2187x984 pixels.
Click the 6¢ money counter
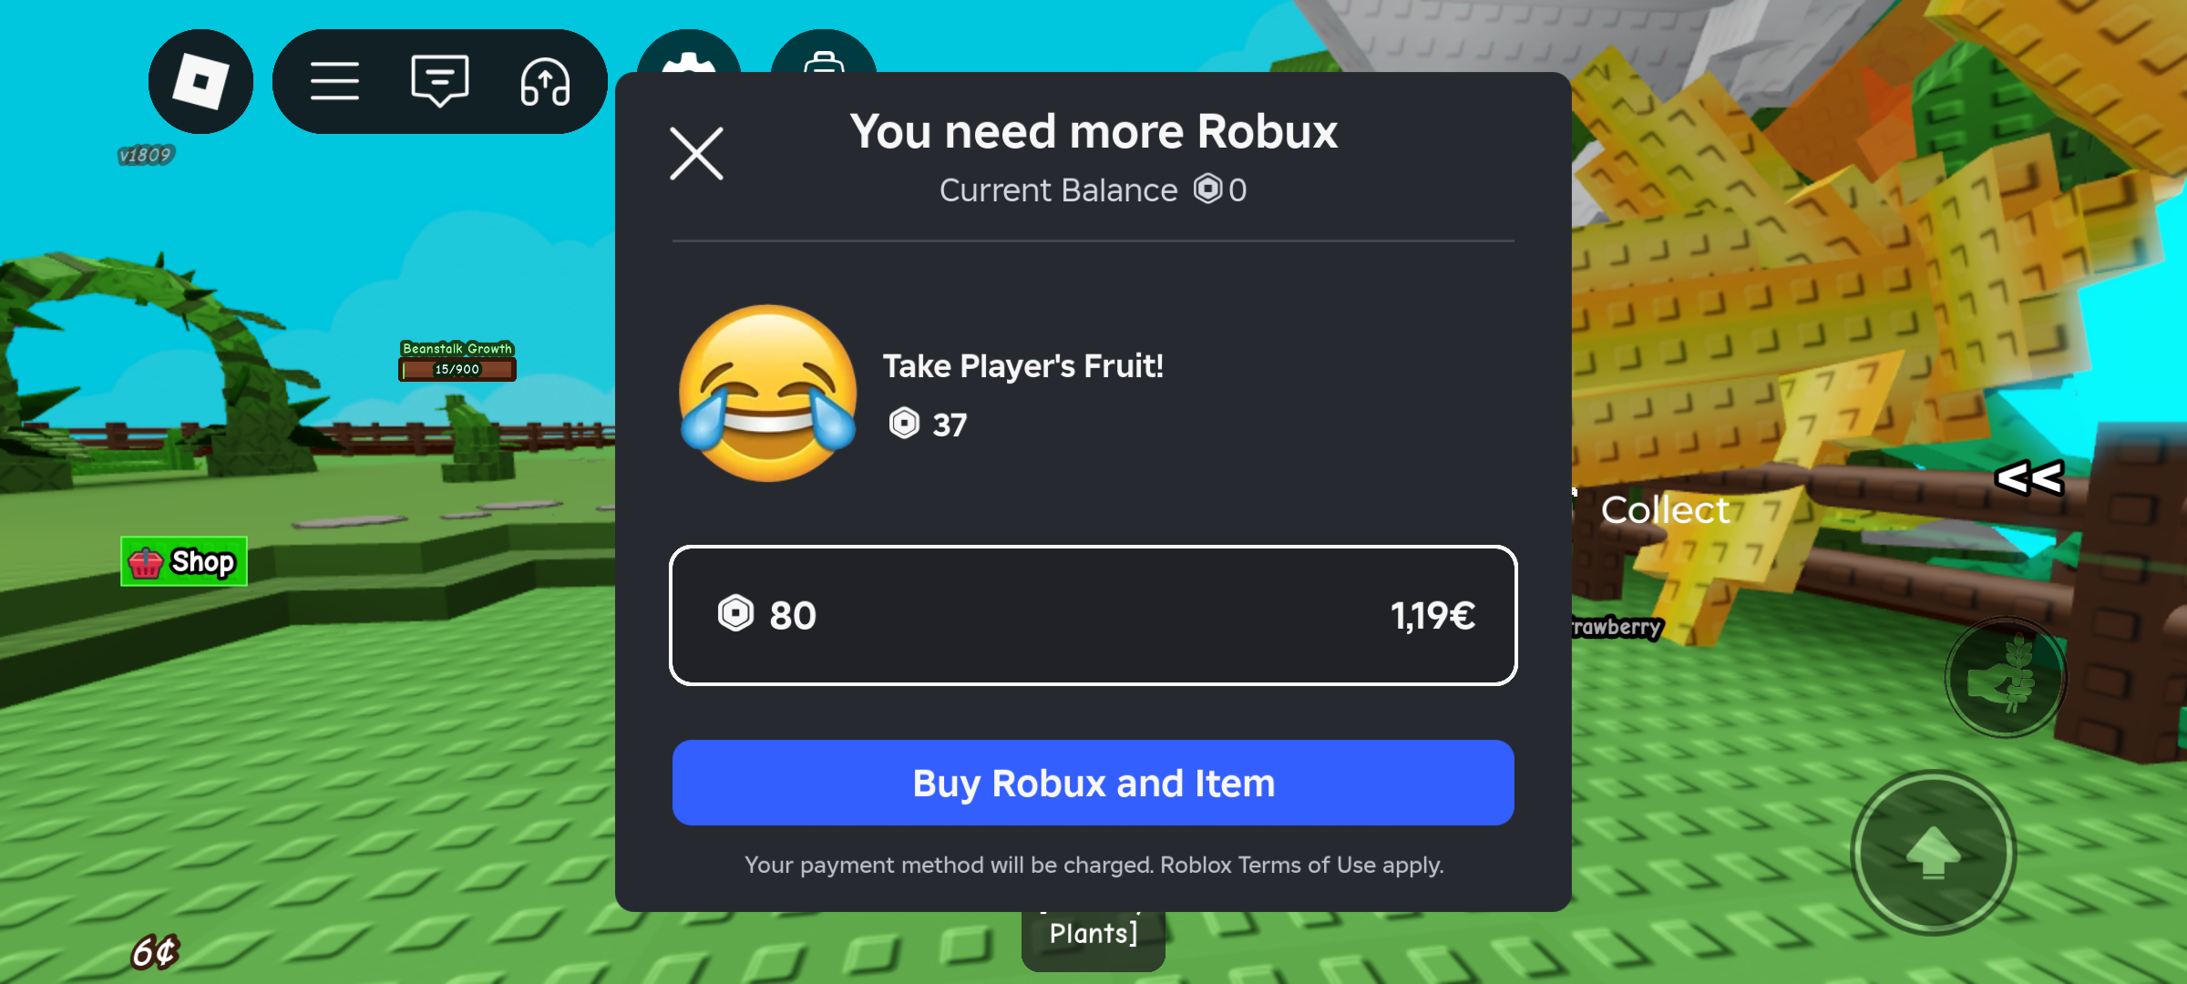pos(155,952)
